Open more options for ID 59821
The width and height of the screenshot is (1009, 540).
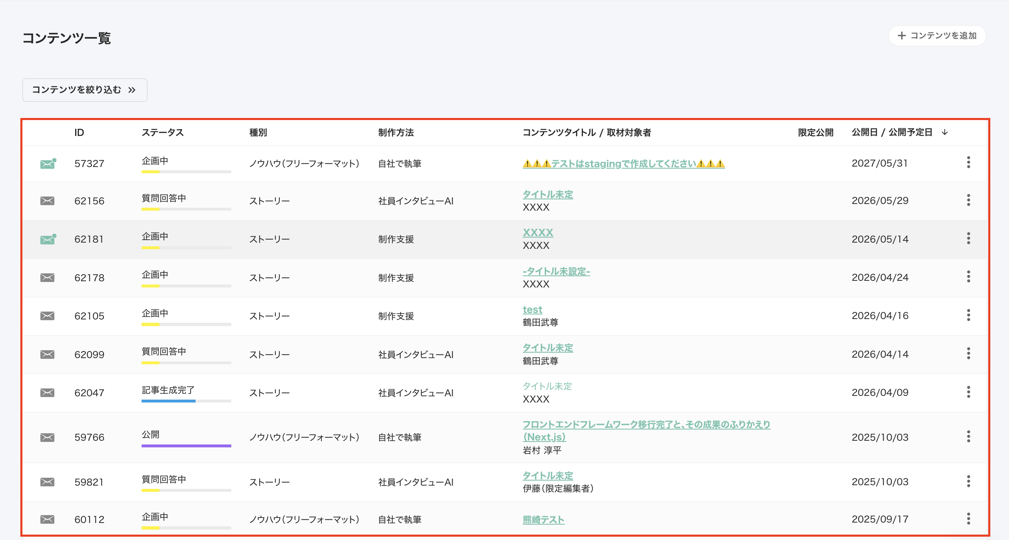(968, 481)
